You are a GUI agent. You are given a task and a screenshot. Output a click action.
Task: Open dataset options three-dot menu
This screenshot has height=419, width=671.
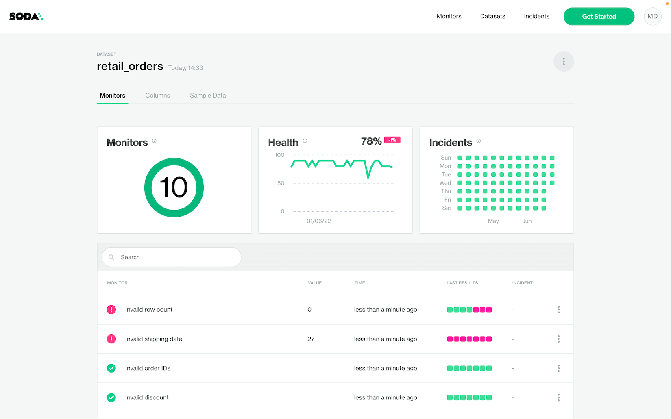click(x=564, y=61)
